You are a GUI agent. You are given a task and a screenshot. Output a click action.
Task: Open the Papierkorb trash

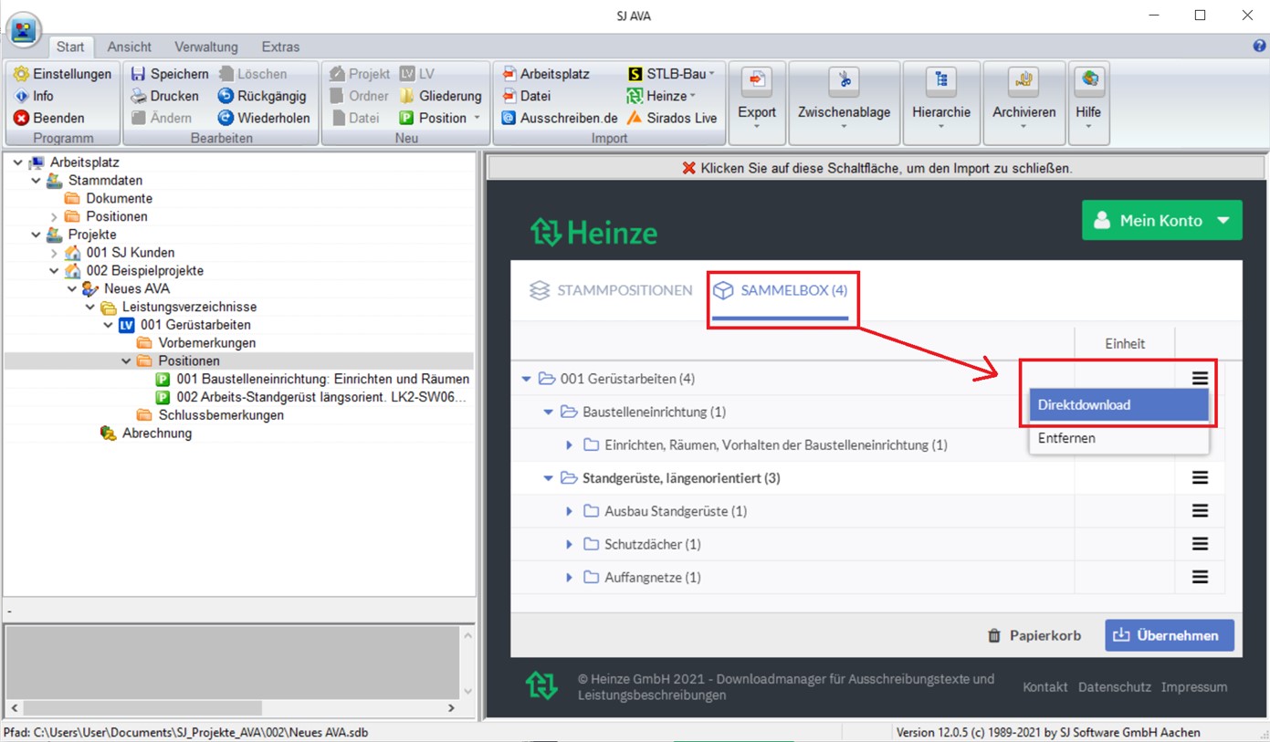(1034, 635)
